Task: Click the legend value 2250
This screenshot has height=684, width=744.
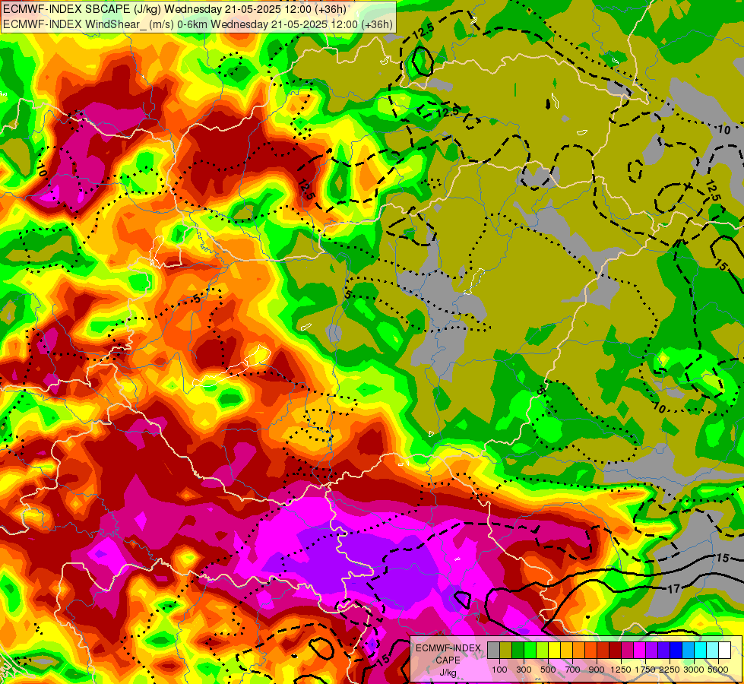Action: coord(670,670)
